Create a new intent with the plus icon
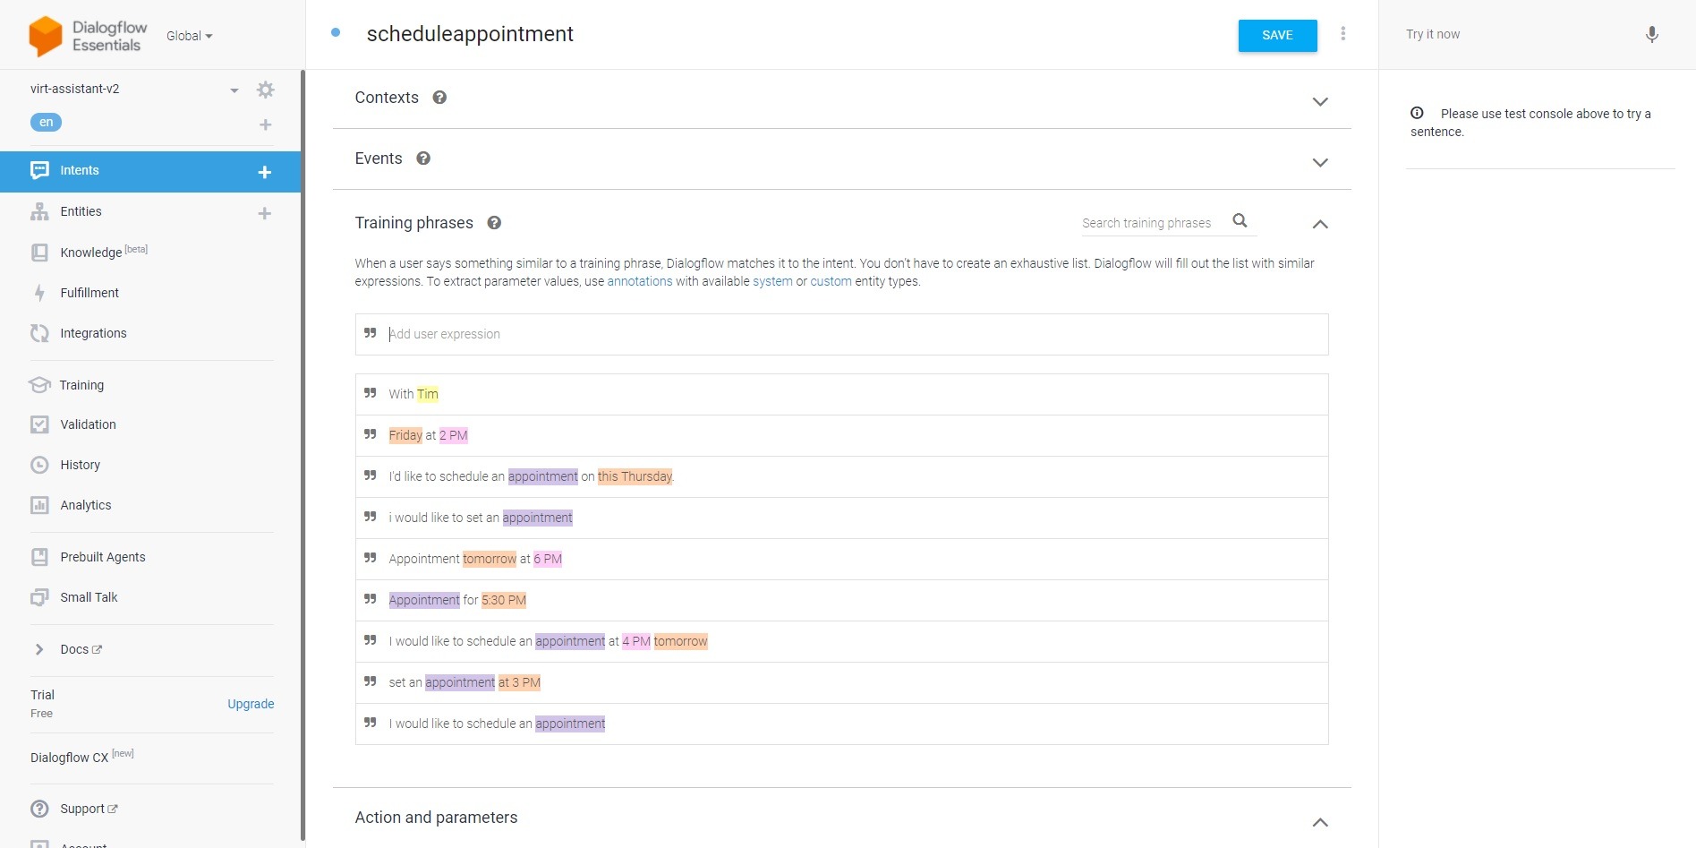1696x848 pixels. [264, 172]
